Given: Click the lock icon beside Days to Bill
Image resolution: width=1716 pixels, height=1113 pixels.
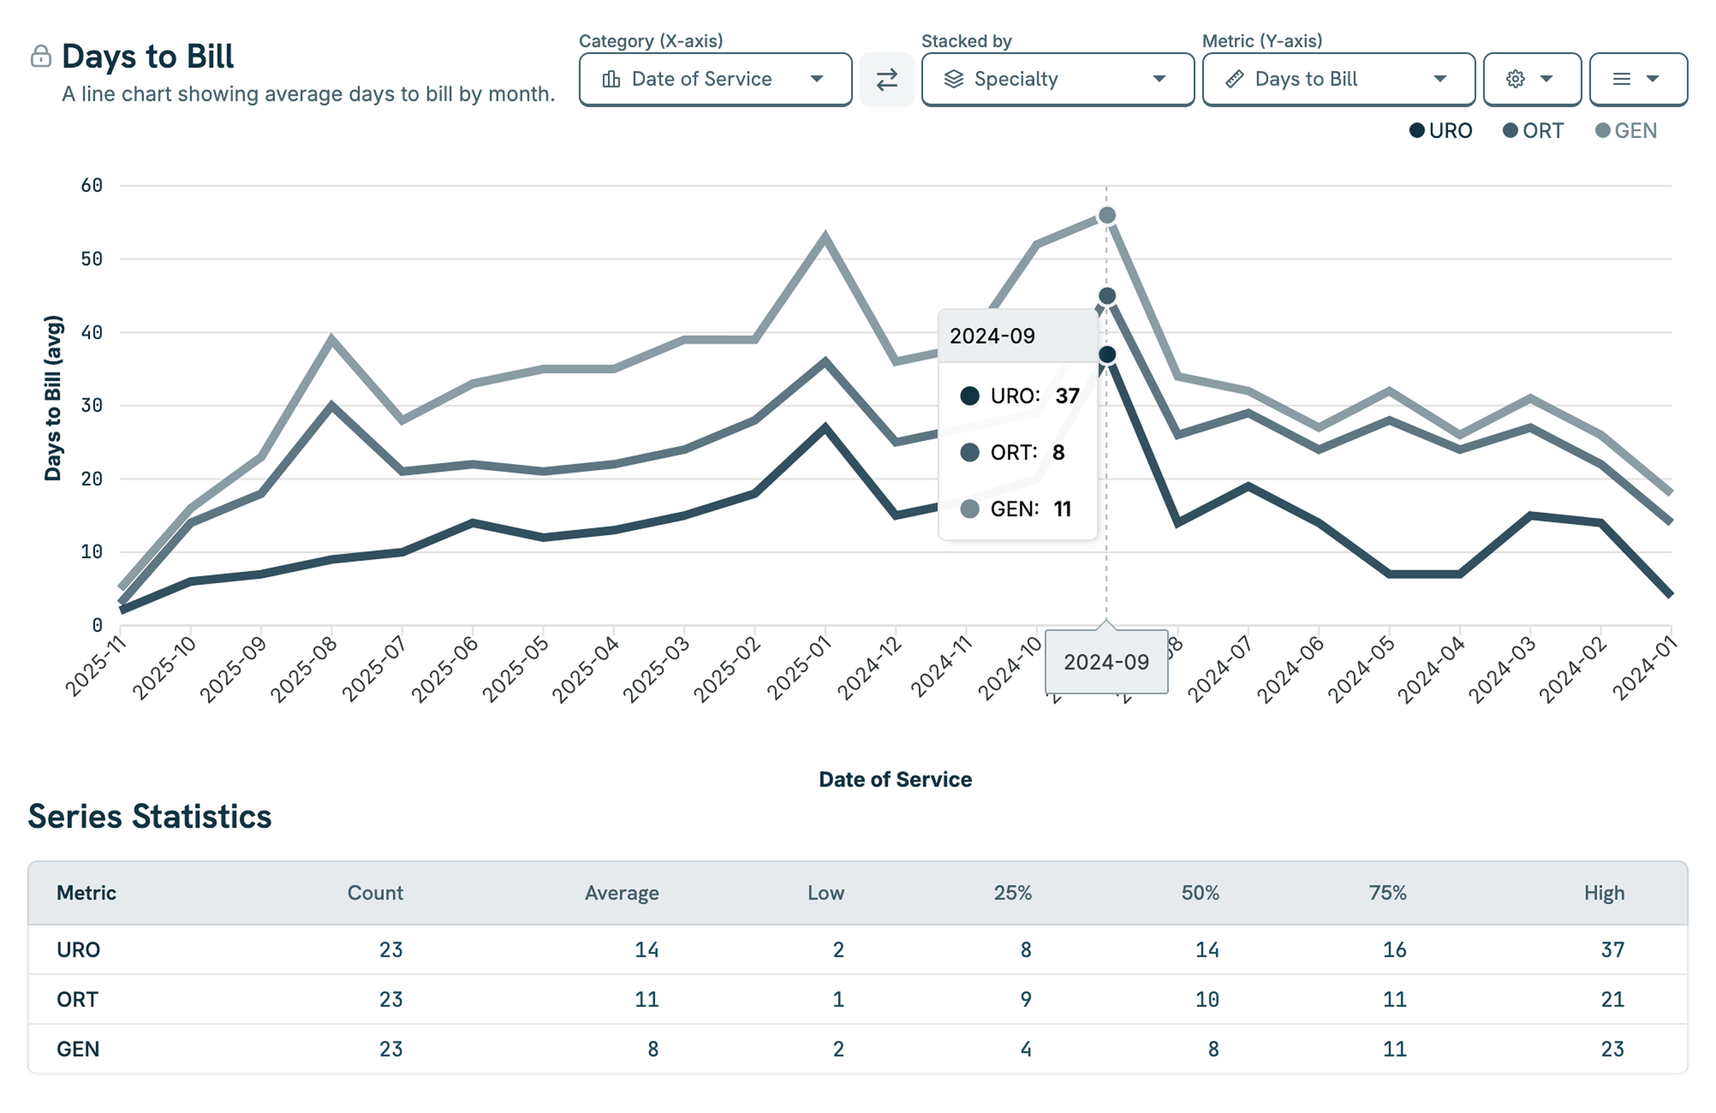Looking at the screenshot, I should tap(41, 56).
